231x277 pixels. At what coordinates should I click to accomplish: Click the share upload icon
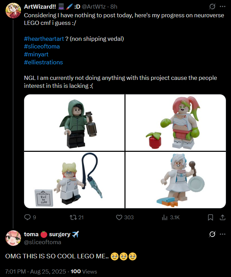222,218
